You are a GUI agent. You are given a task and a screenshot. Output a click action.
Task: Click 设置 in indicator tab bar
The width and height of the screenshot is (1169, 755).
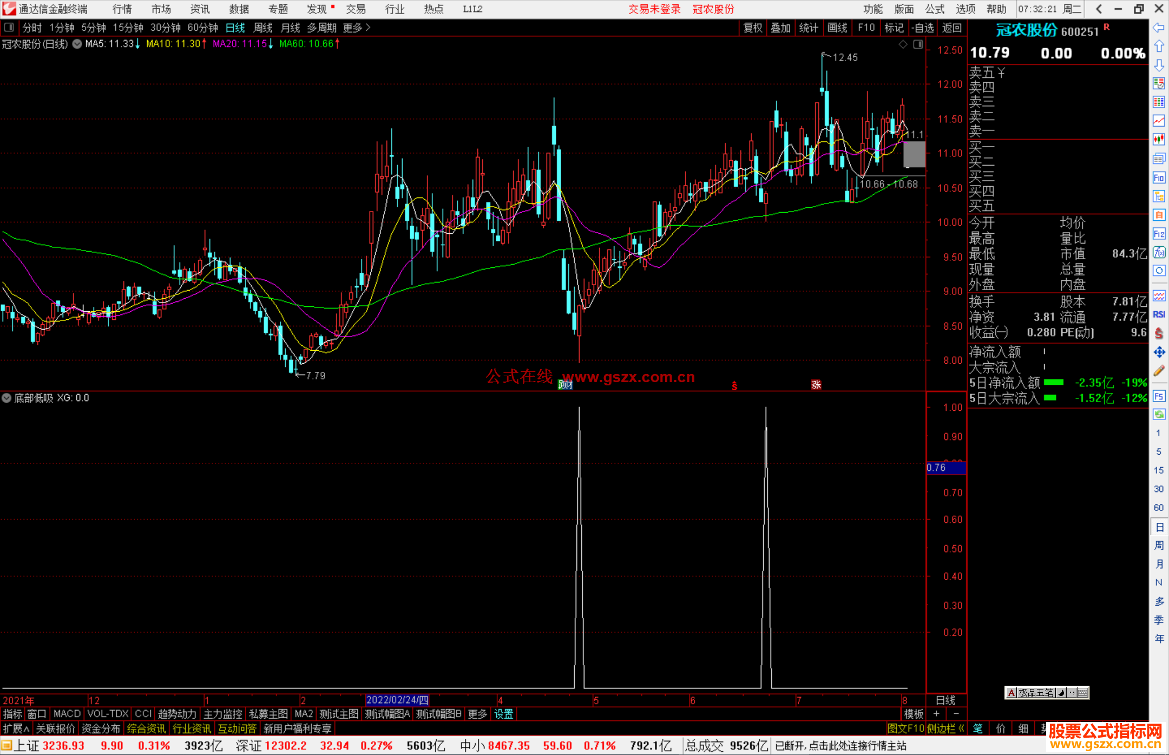(x=504, y=714)
